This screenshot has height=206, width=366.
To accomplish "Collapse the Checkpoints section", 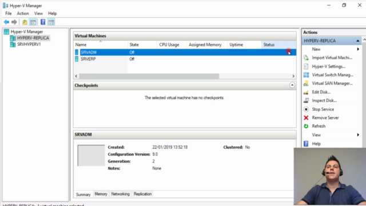I will pyautogui.click(x=292, y=85).
